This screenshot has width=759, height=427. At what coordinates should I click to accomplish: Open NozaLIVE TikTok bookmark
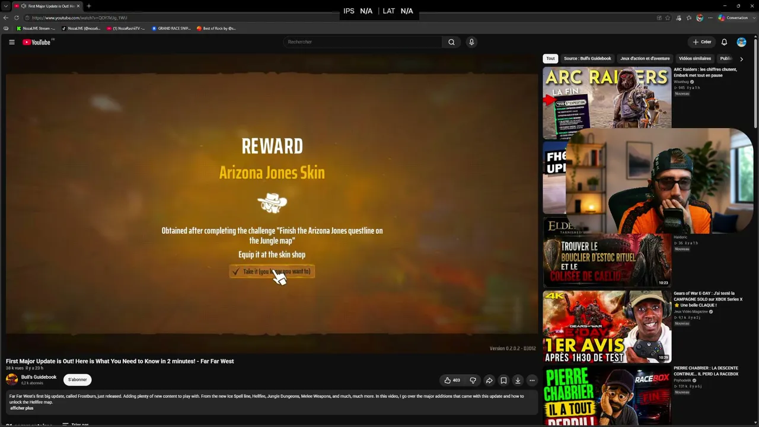(x=81, y=28)
